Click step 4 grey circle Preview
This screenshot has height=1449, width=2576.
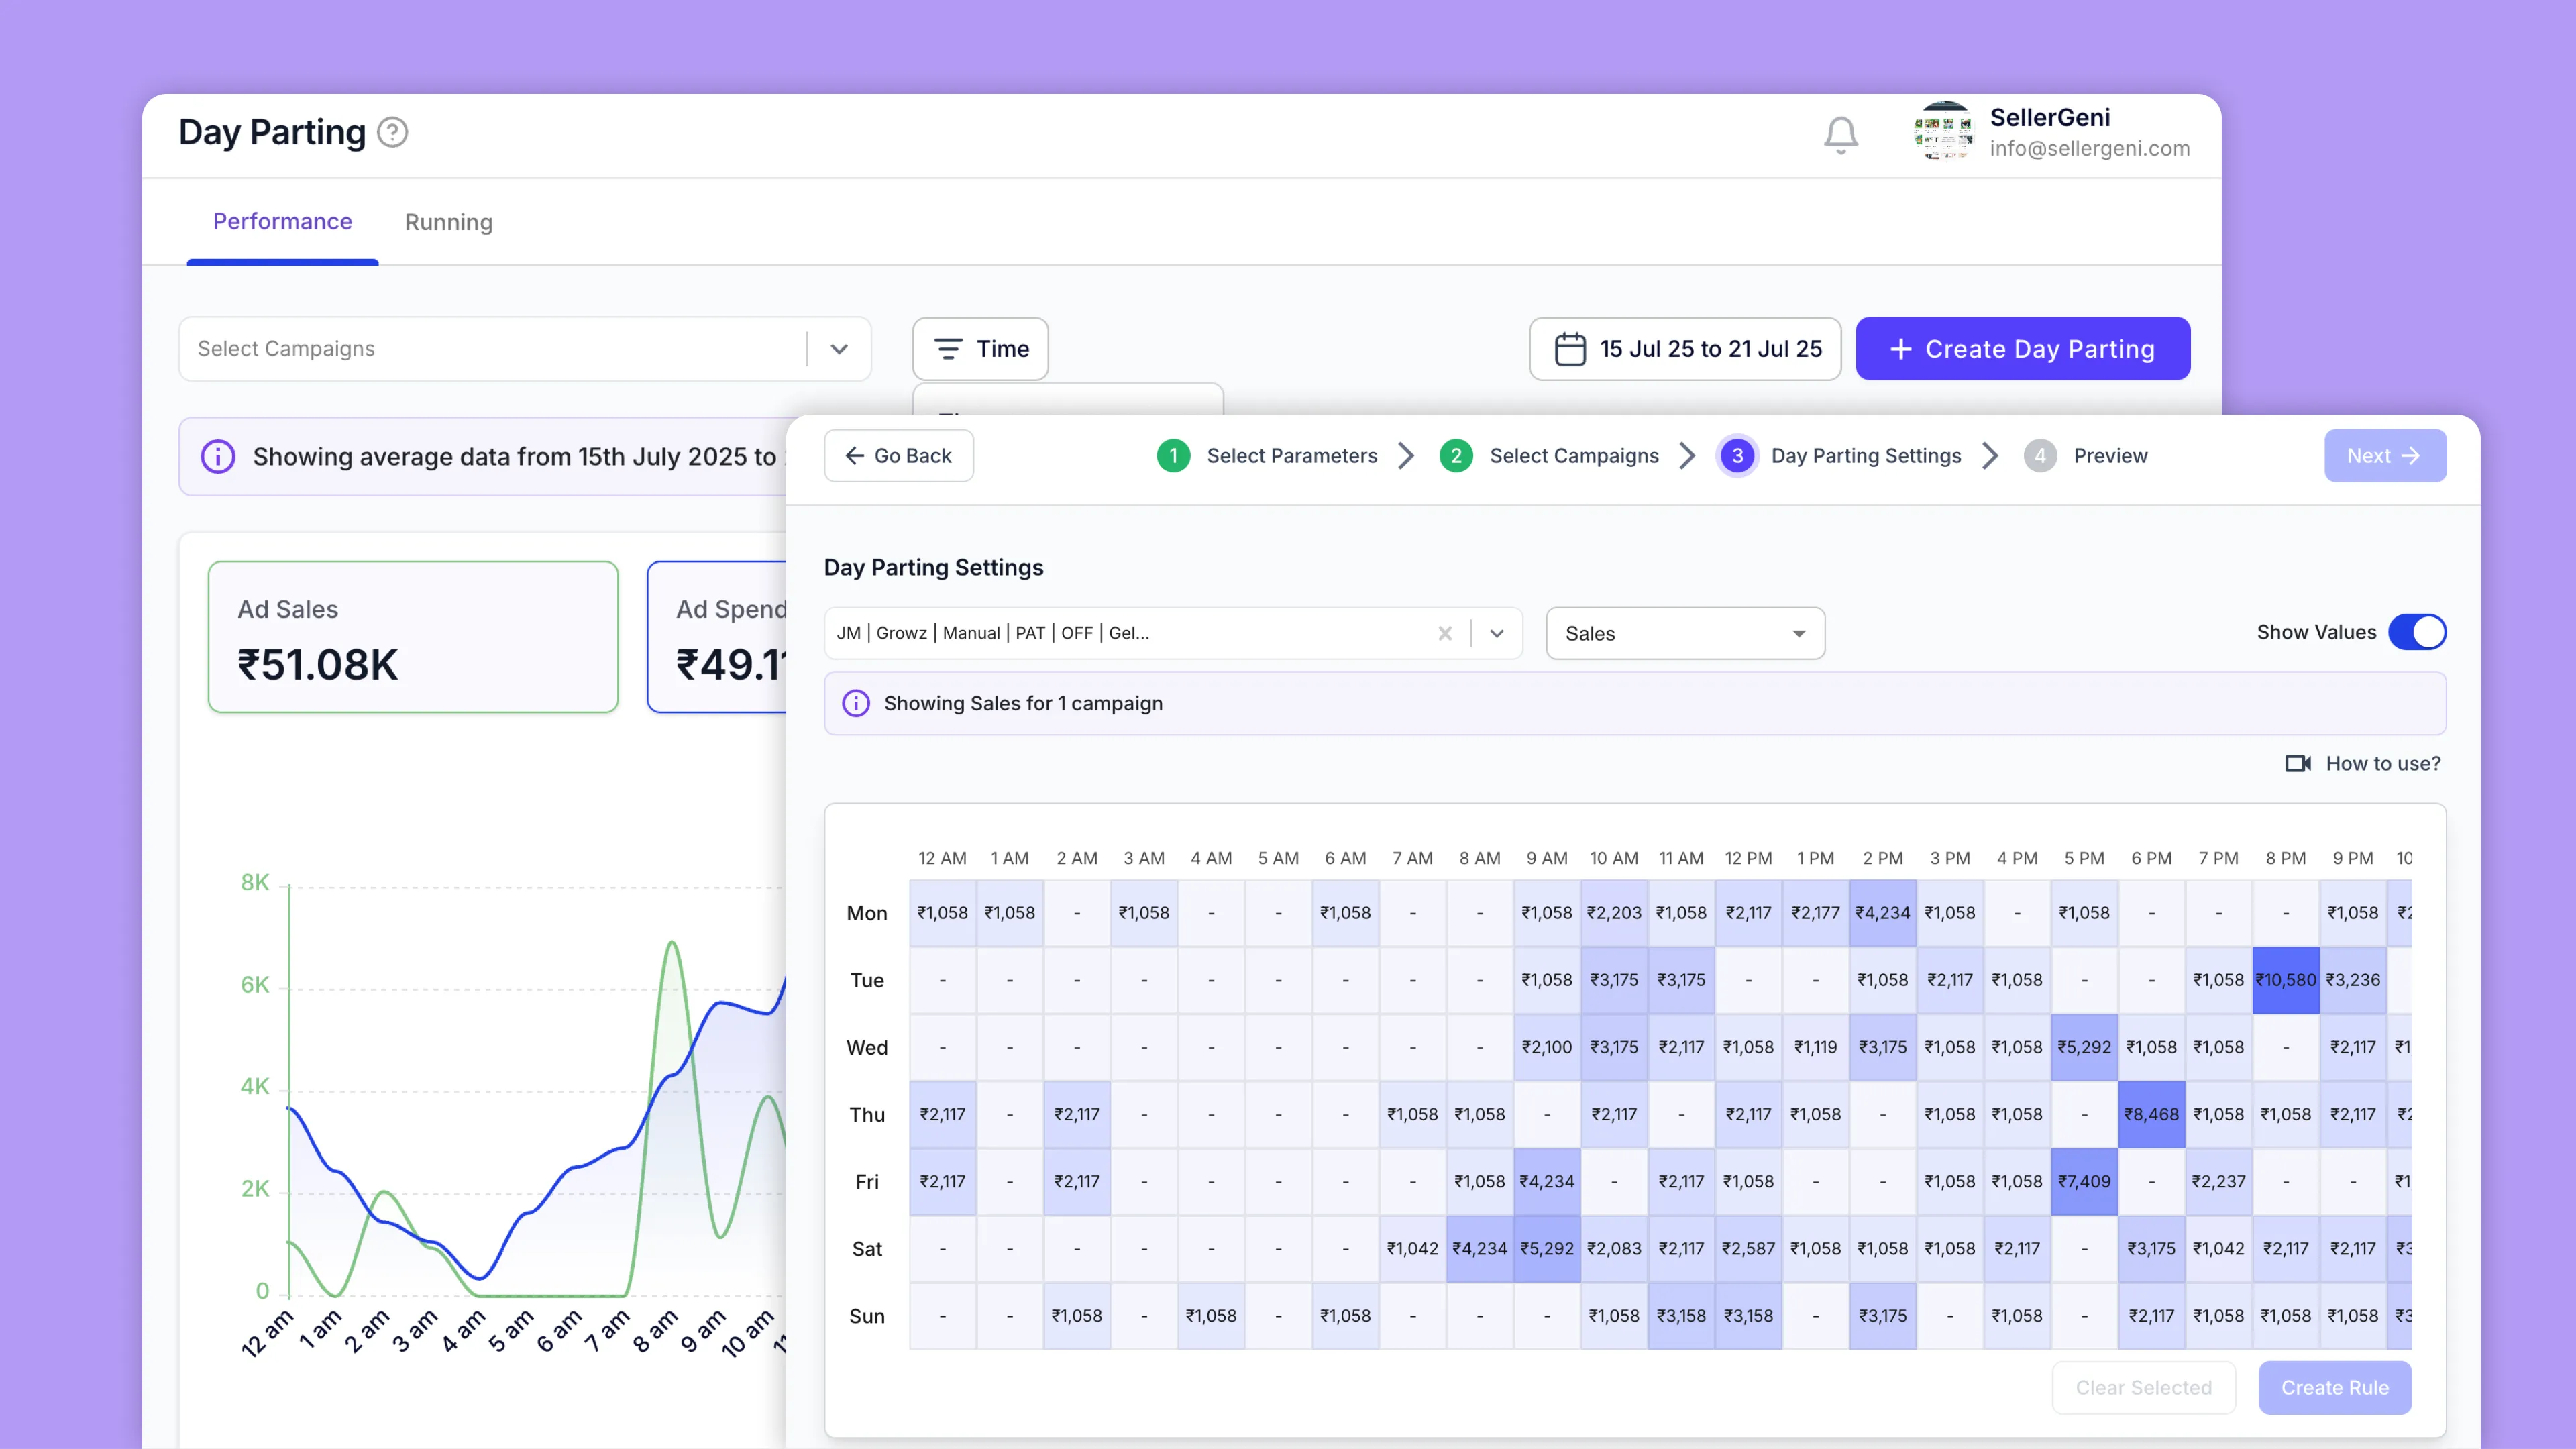(x=2040, y=456)
